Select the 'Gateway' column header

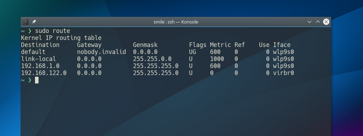pyautogui.click(x=89, y=45)
